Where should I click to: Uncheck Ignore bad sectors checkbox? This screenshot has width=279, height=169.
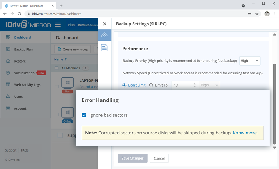tap(84, 115)
